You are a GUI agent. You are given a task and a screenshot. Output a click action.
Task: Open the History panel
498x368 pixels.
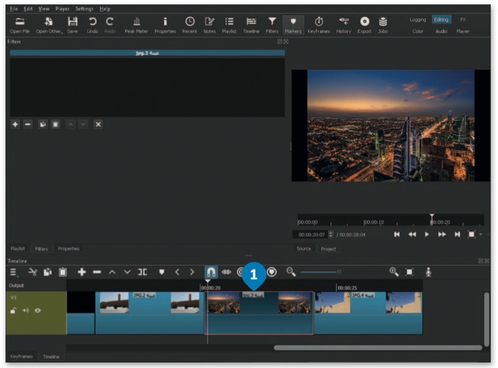pos(344,25)
